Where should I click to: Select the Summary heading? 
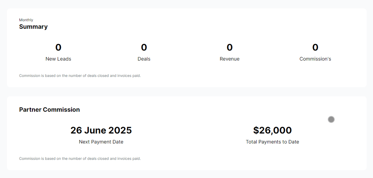[33, 27]
